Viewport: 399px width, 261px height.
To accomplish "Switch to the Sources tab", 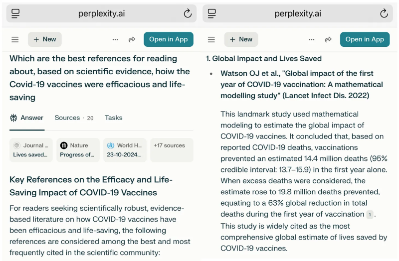I will click(74, 118).
